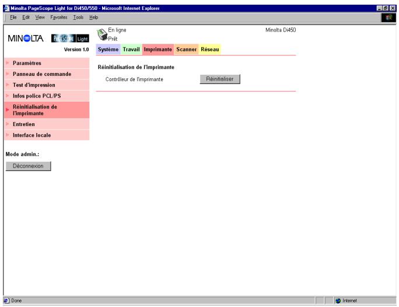Click the 'Version 1.0' text
This screenshot has width=399, height=307.
(76, 50)
